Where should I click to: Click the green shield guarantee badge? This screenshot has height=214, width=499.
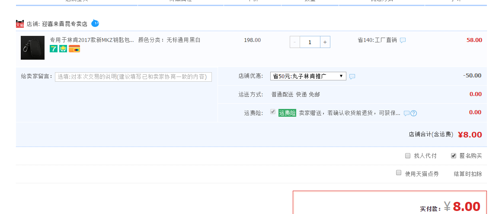point(63,49)
